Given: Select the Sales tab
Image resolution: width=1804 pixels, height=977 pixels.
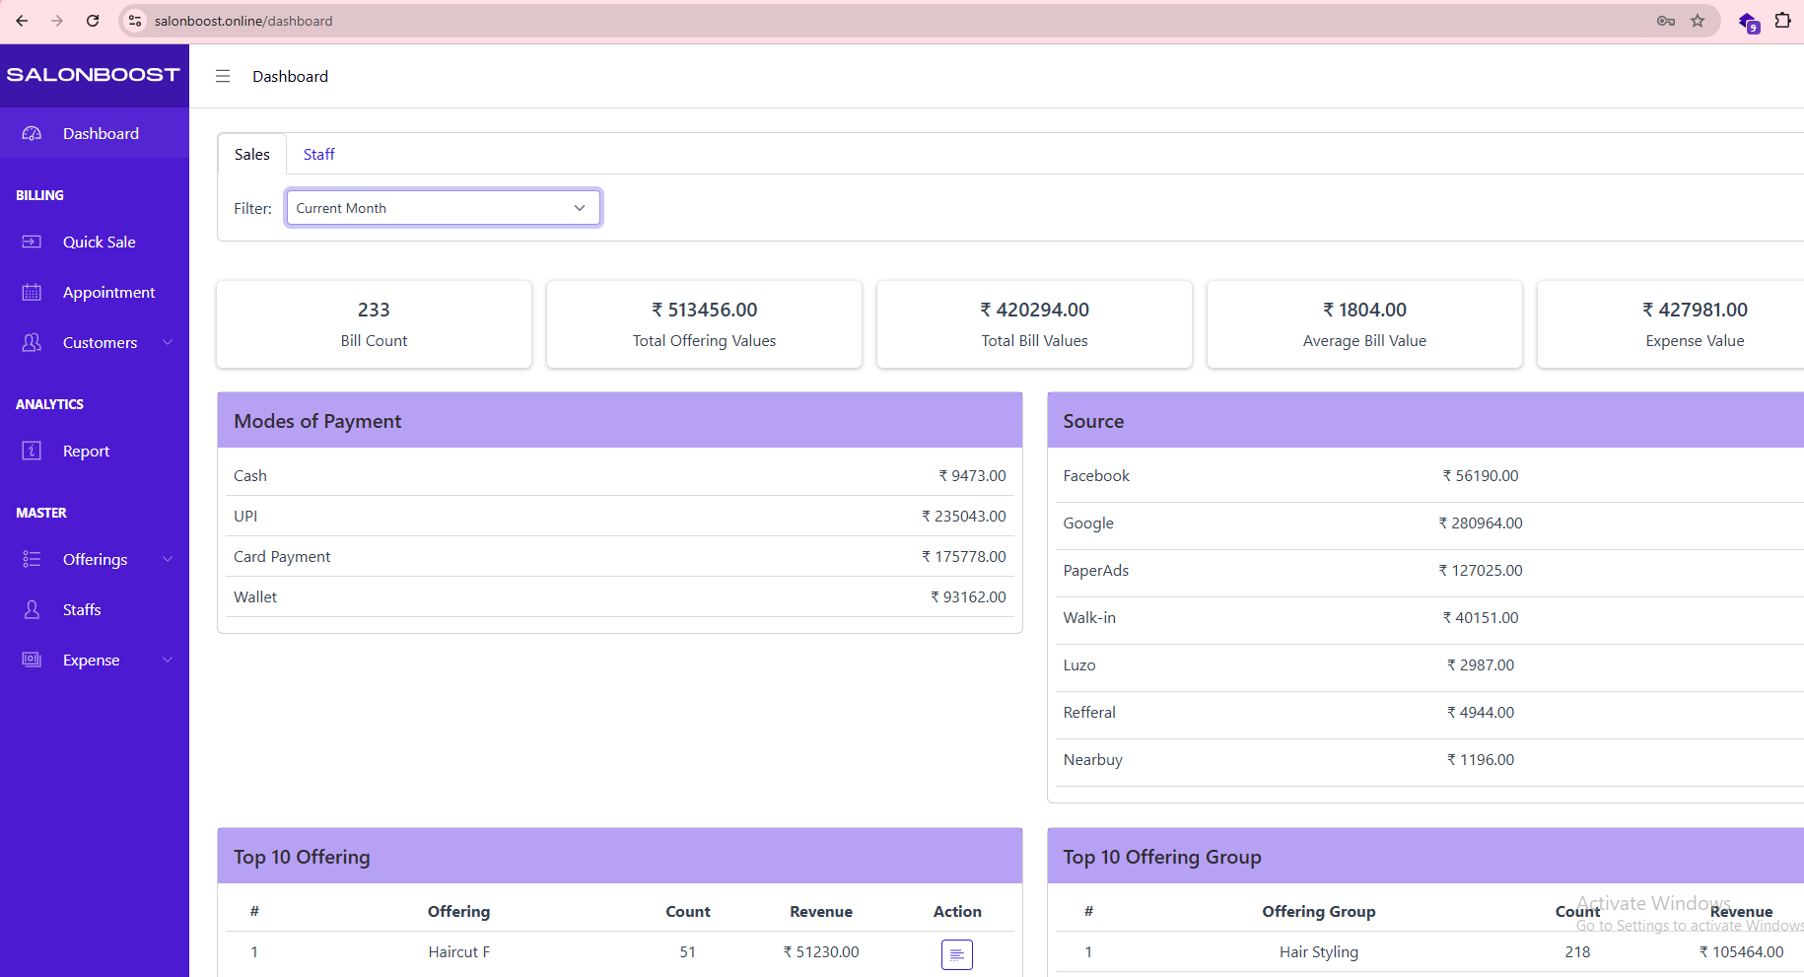Looking at the screenshot, I should click(x=252, y=154).
